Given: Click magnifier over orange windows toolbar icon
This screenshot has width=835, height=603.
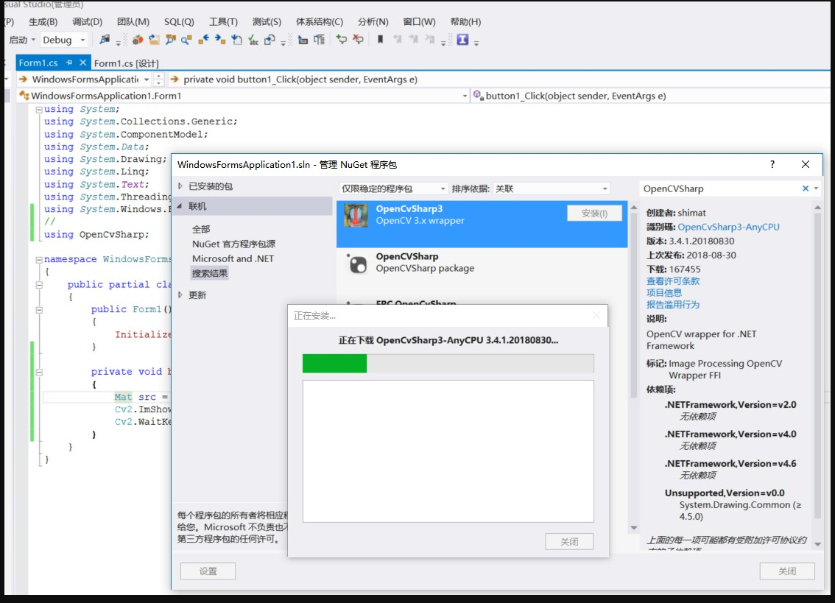Looking at the screenshot, I should tap(170, 40).
